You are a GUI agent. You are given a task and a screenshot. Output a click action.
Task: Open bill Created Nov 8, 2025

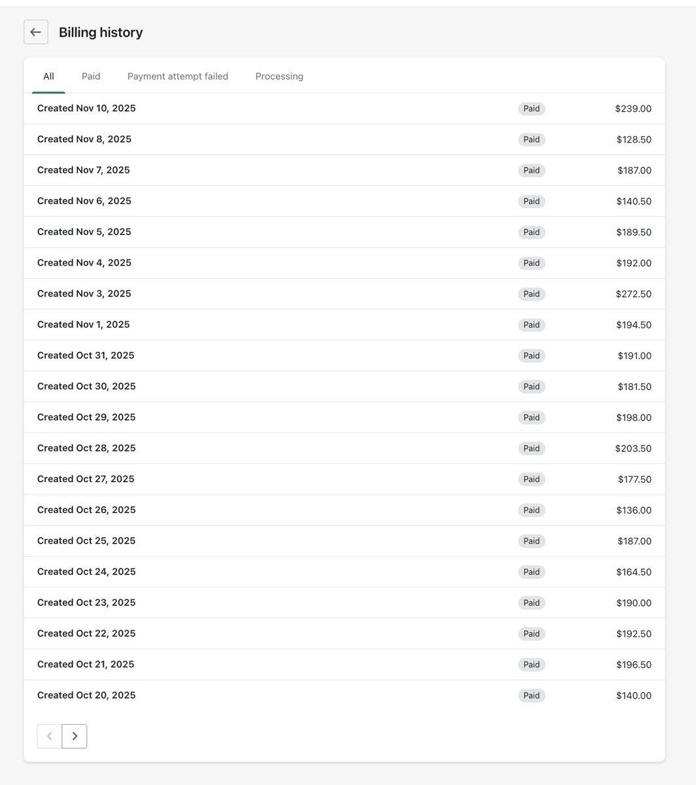point(344,139)
